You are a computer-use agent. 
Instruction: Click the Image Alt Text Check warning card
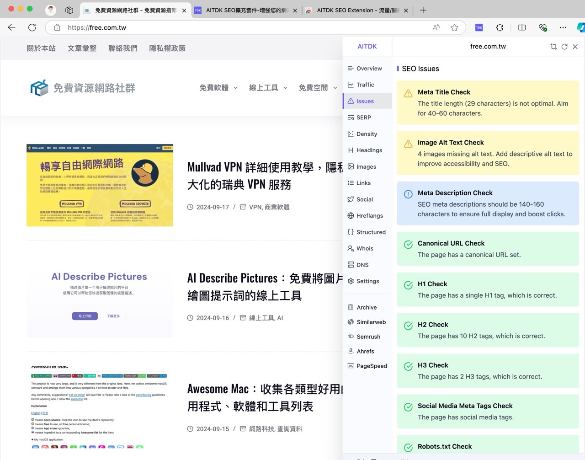tap(488, 153)
